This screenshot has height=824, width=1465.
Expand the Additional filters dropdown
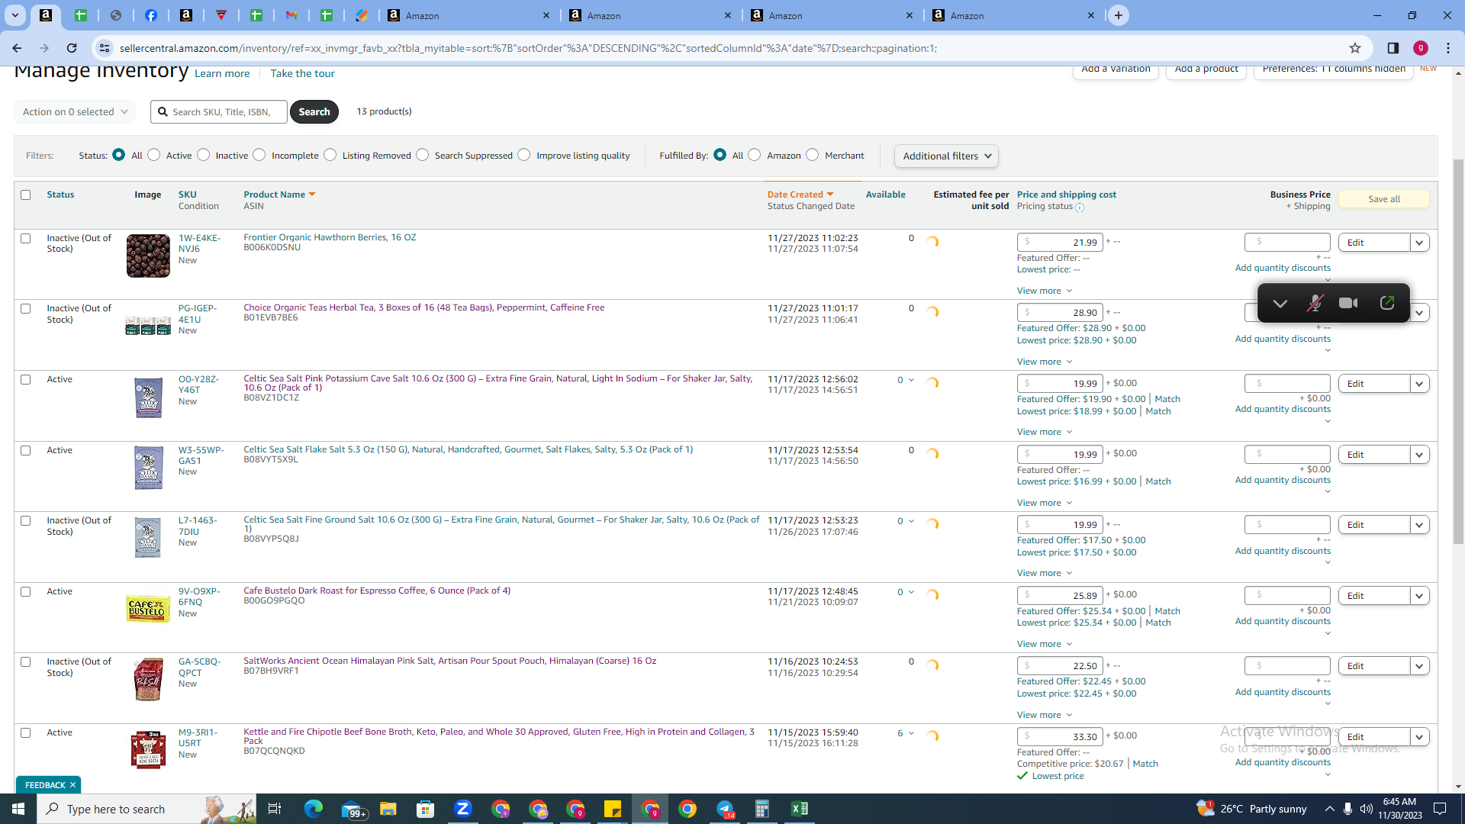[x=946, y=156]
